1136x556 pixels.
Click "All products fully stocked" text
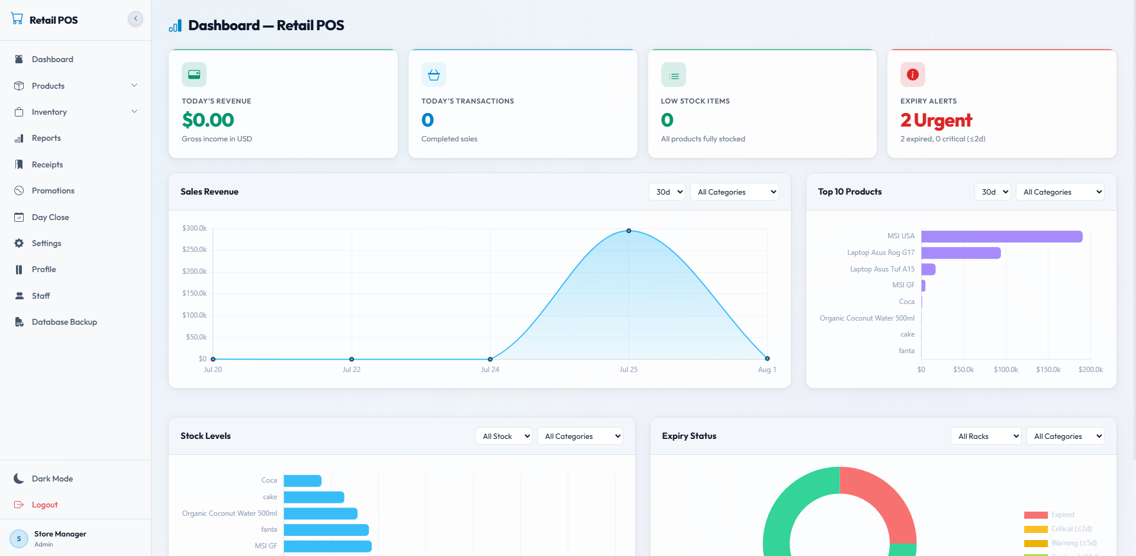(x=703, y=139)
